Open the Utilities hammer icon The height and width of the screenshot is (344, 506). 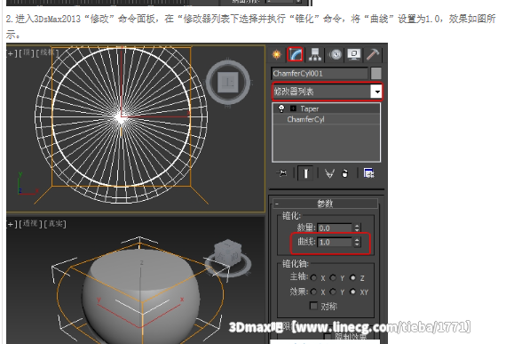tap(373, 54)
